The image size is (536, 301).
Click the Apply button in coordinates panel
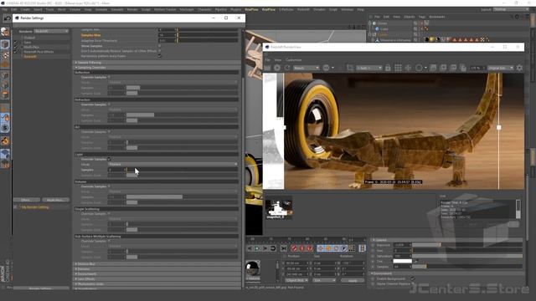point(352,281)
